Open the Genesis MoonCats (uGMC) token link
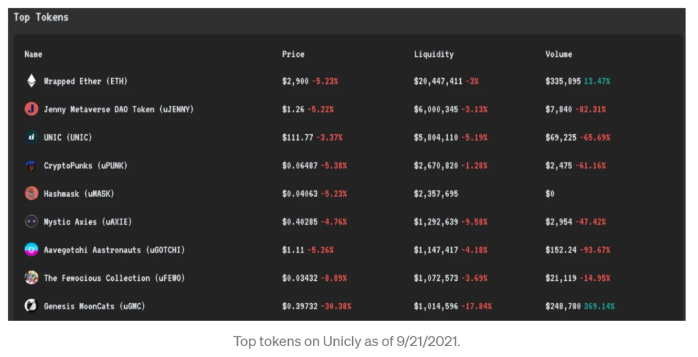The height and width of the screenshot is (357, 698). (94, 306)
